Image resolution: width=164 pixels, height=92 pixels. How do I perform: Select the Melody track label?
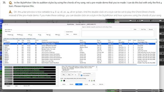[8, 79]
